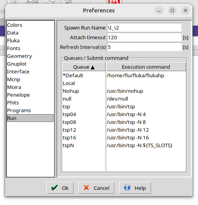This screenshot has height=205, width=198.
Task: Maximize the Preferences dialog
Action: point(172,10)
